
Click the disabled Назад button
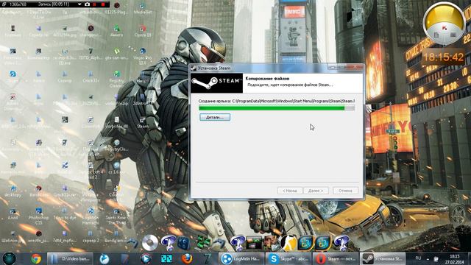(x=289, y=191)
